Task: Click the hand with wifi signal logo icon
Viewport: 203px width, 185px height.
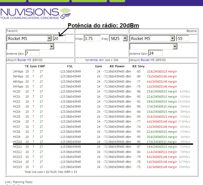Action: (65, 13)
